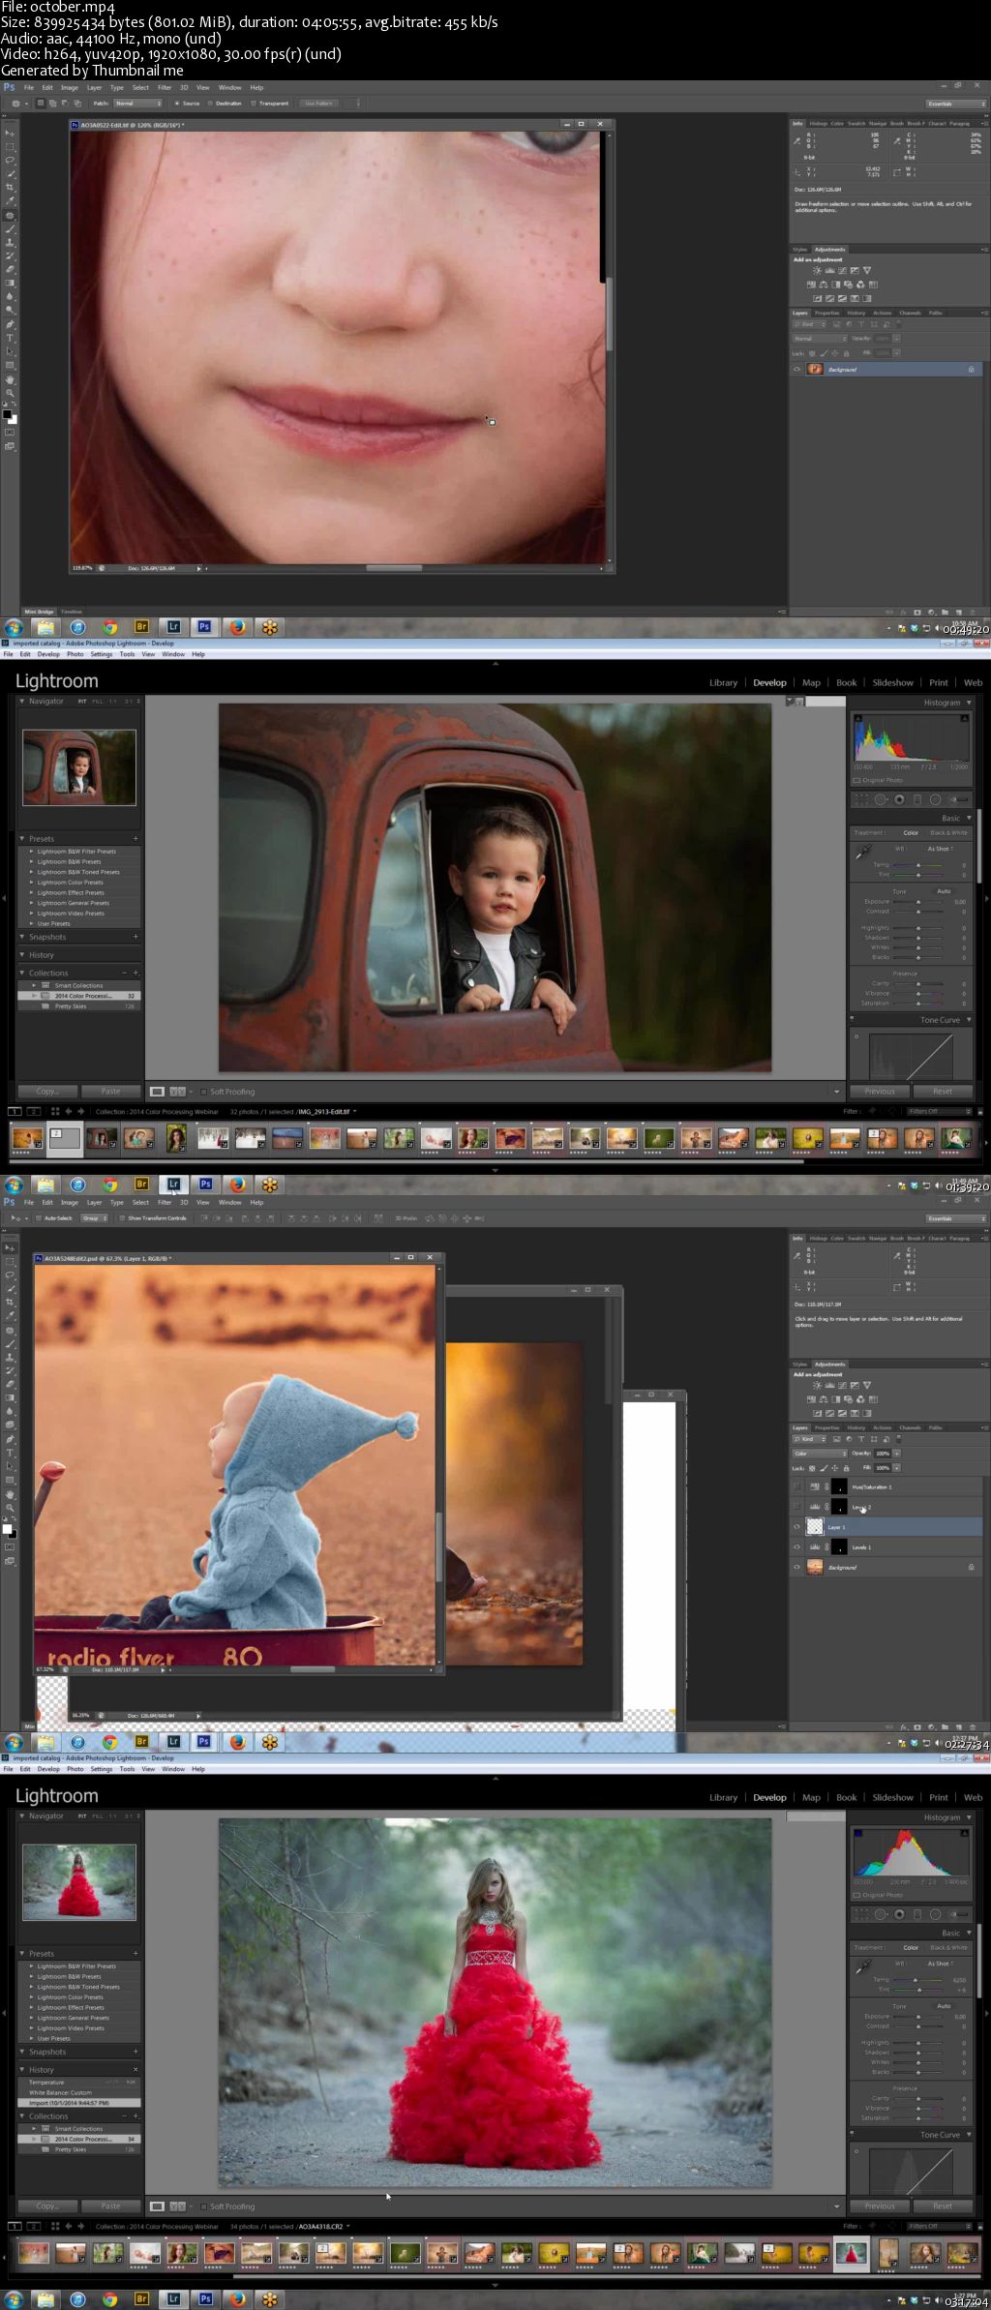
Task: Hide Background layer in freckled-face Photoshop frame
Action: (x=797, y=369)
